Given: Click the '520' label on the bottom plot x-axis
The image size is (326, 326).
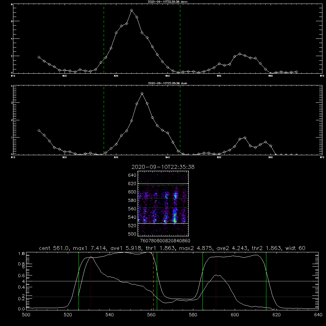Looking at the screenshot, I should tap(68, 315).
